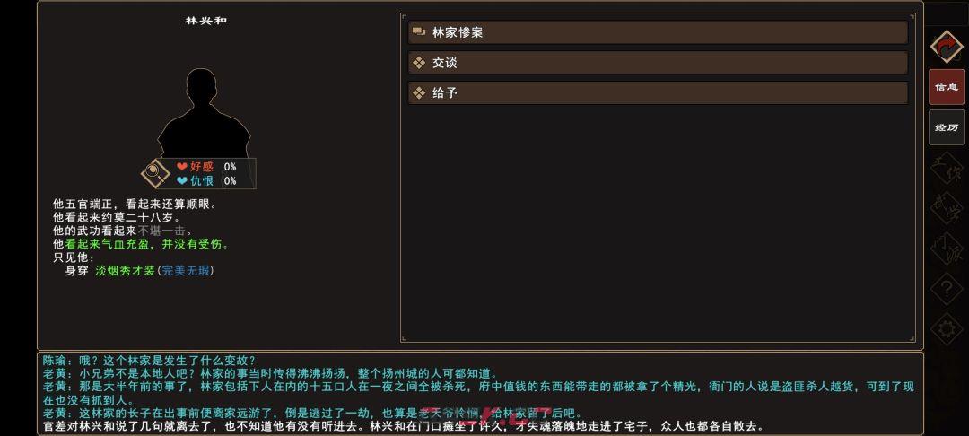Viewport: 969px width, 436px height.
Task: Click the green text 看起来气血充盈，并没有受伤
Action: point(146,245)
